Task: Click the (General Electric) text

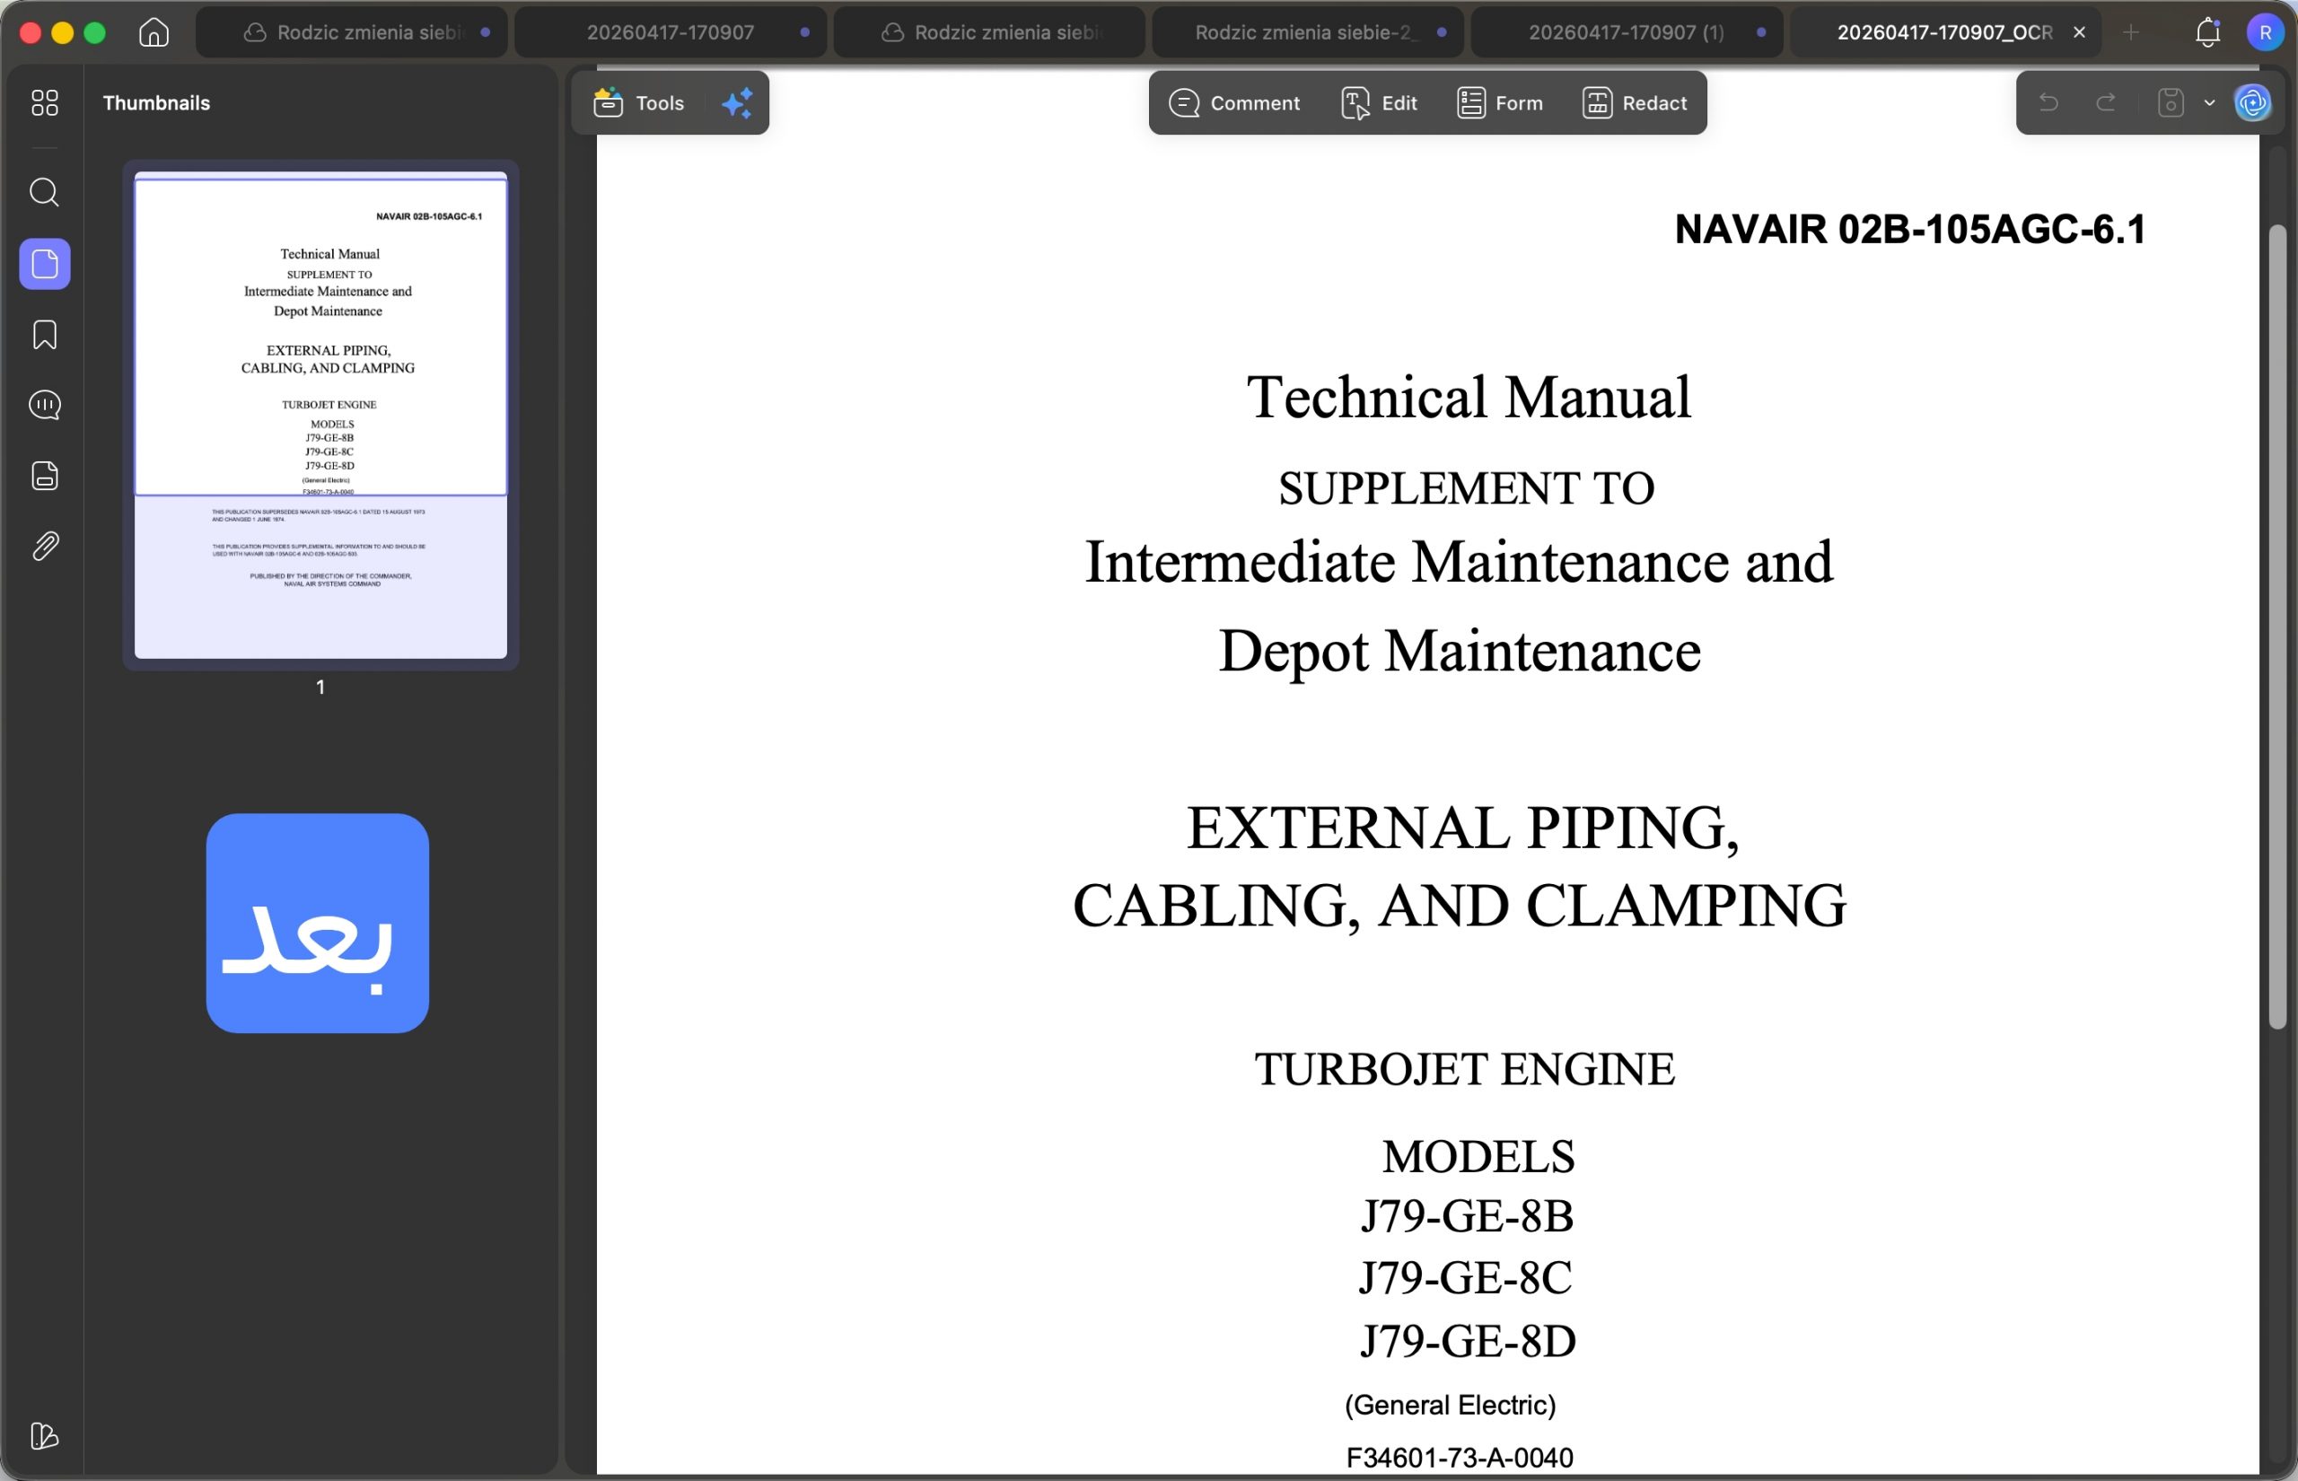Action: 1450,1405
